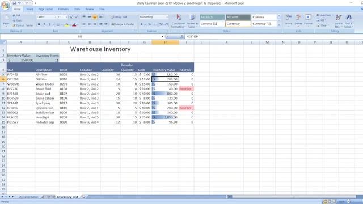Copy the selected cell
This screenshot has height=204, width=363.
pyautogui.click(x=18, y=20)
